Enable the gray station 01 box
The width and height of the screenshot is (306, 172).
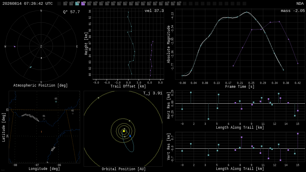coord(65,4)
